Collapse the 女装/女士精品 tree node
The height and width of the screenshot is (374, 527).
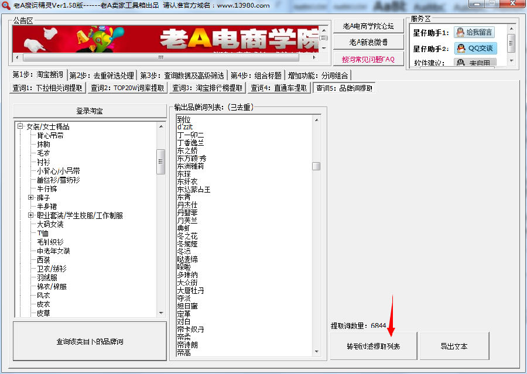tap(20, 126)
